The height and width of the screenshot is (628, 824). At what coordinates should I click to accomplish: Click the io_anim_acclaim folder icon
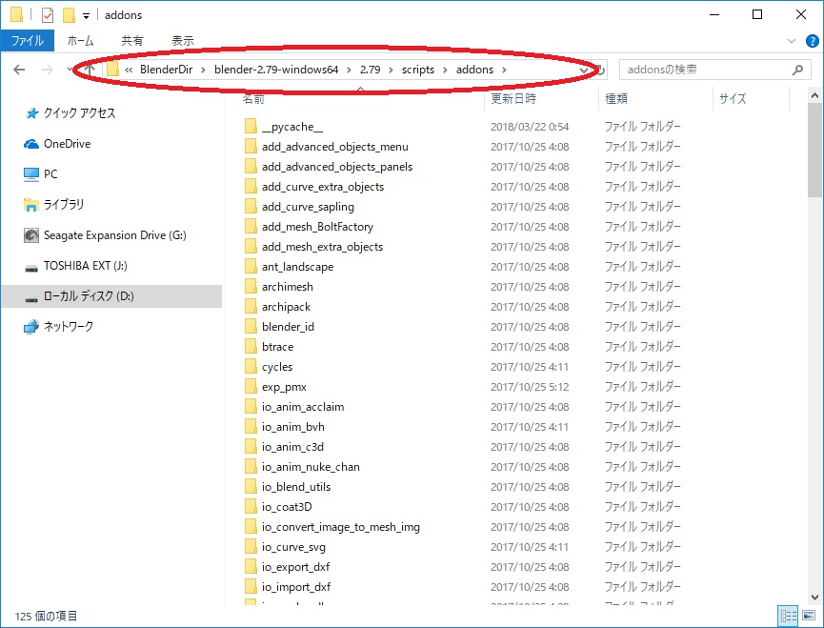pyautogui.click(x=251, y=406)
